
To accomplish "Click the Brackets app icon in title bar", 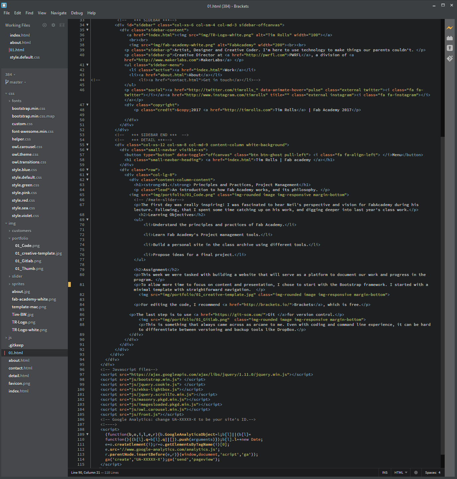I will click(x=4, y=5).
